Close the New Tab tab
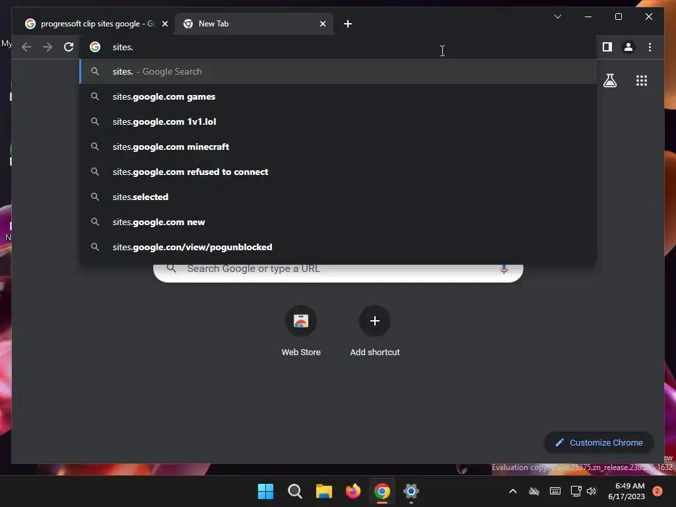Viewport: 676px width, 507px height. click(x=322, y=24)
